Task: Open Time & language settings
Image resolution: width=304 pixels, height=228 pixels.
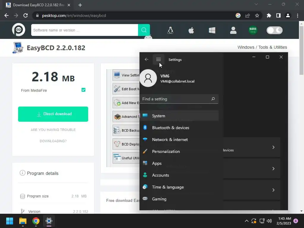Action: tap(179, 187)
